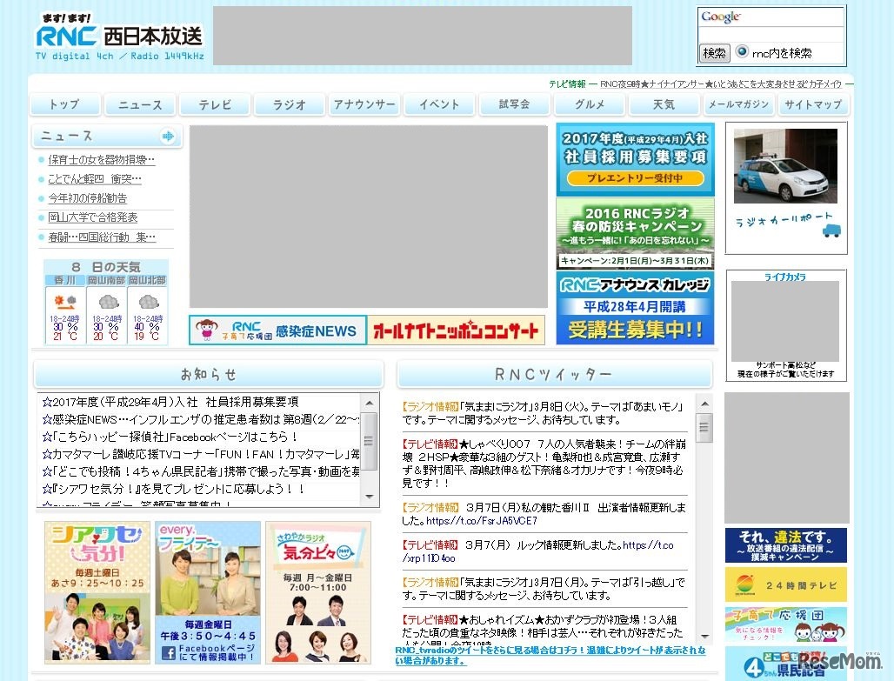Viewport: 894px width, 681px height.
Task: Open the オールナイトニッポンコンサート banner
Action: click(456, 330)
